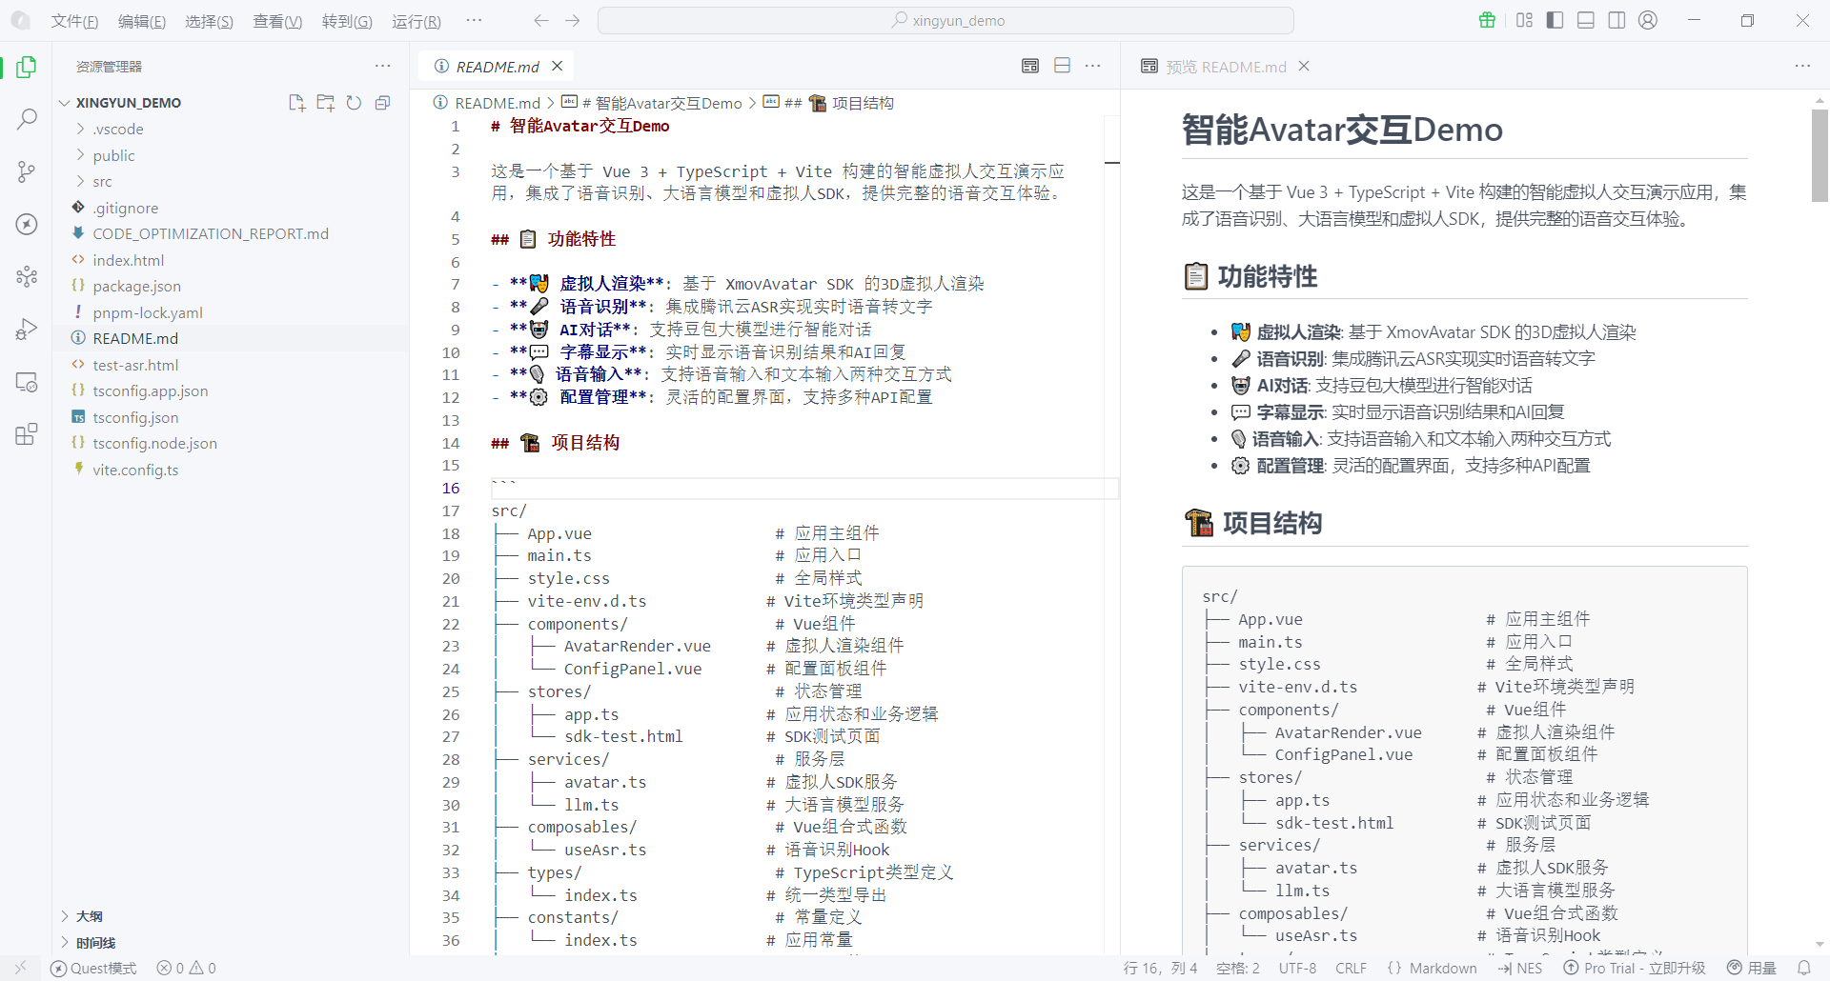Open the Source Control view
The height and width of the screenshot is (981, 1830).
click(27, 171)
